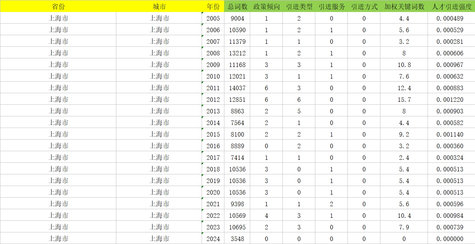Select the intensity cell 0.000984
475x244 pixels.
451,216
